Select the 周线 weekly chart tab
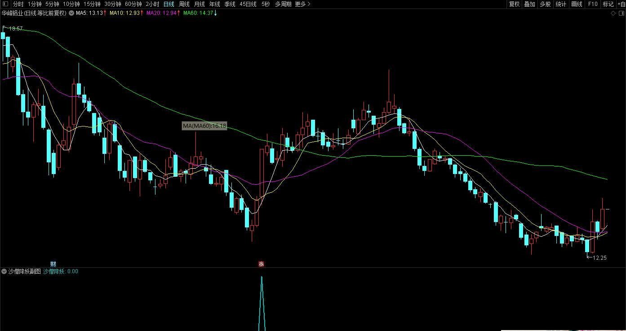This screenshot has height=331, width=626. (x=184, y=4)
